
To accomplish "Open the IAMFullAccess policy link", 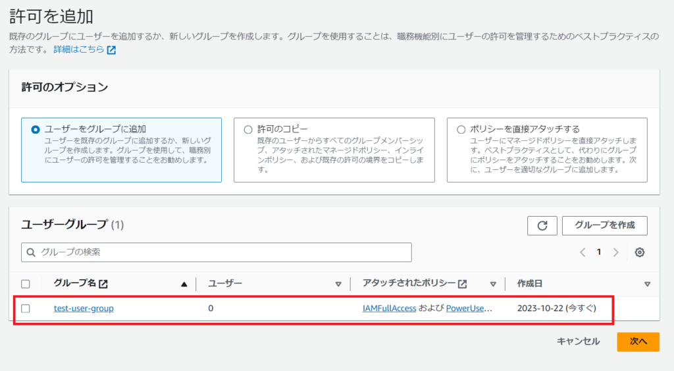I will [389, 308].
